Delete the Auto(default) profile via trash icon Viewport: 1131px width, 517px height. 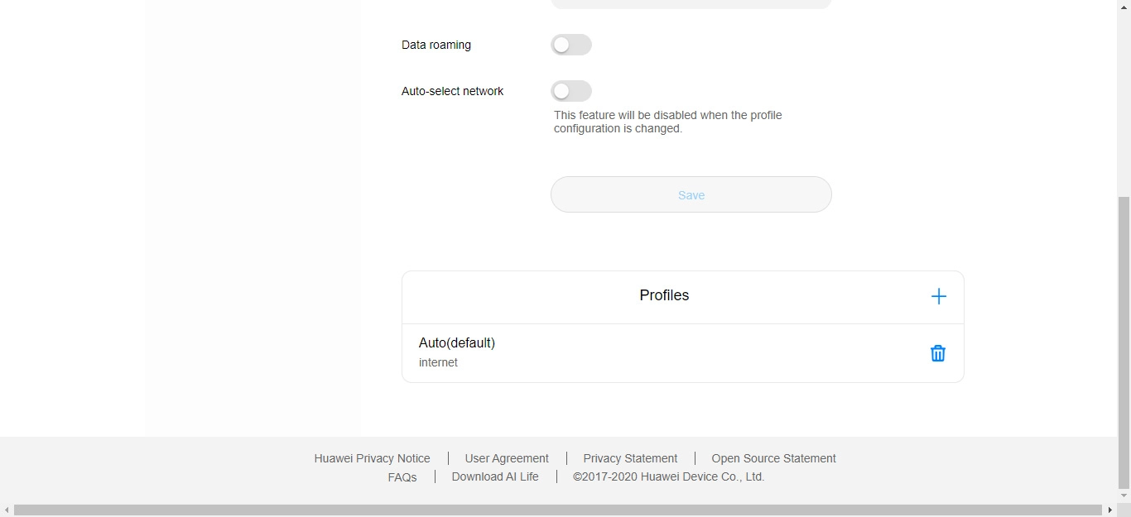(x=937, y=353)
